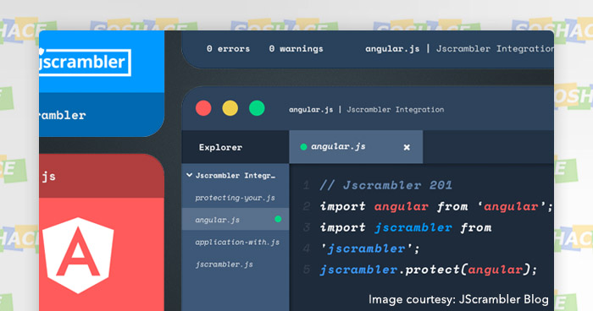Click the code comment // Jscrambler 201
Viewport: 593px width, 311px height.
pyautogui.click(x=385, y=185)
